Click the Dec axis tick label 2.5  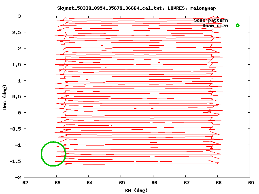coord(17,32)
